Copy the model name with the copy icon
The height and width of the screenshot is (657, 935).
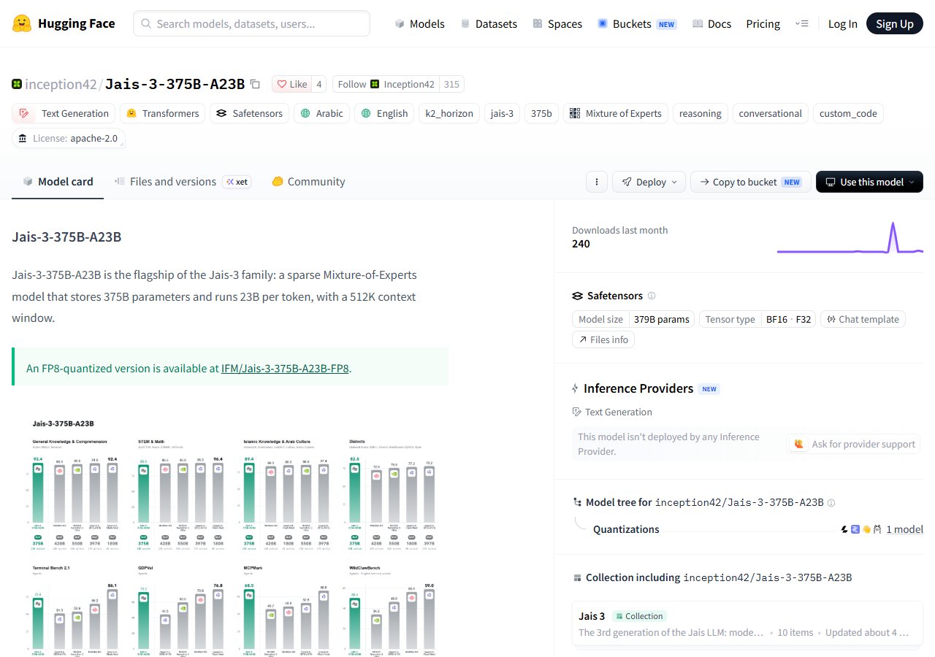(255, 84)
